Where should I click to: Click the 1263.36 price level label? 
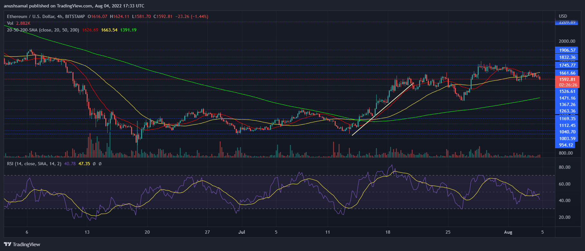(x=566, y=111)
